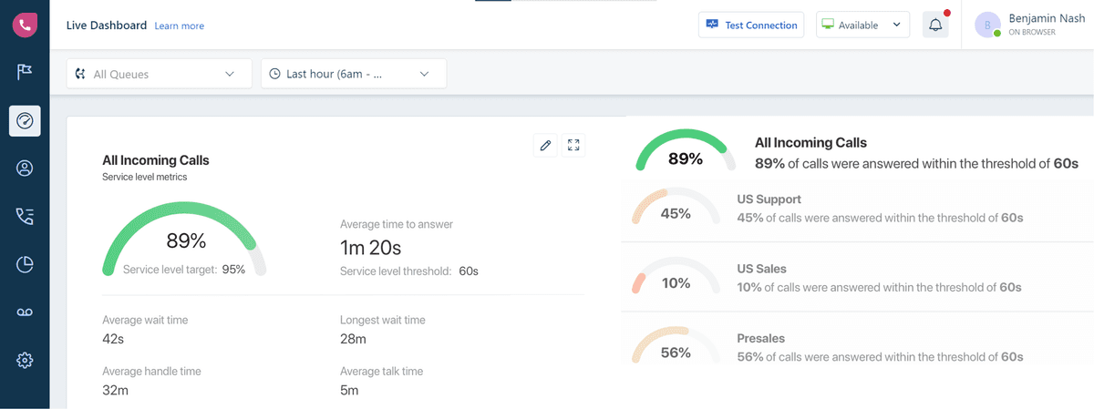Select the Presales queue row title
Image resolution: width=1094 pixels, height=409 pixels.
760,338
